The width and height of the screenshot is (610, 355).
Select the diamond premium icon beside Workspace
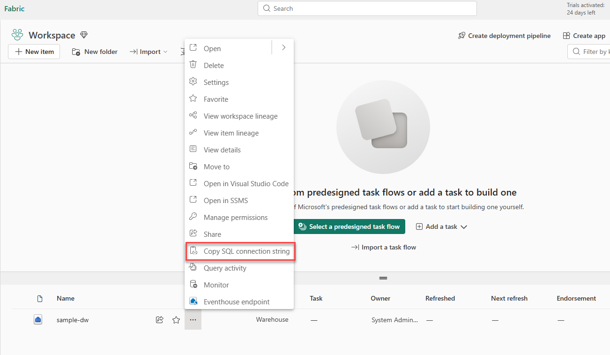[84, 35]
